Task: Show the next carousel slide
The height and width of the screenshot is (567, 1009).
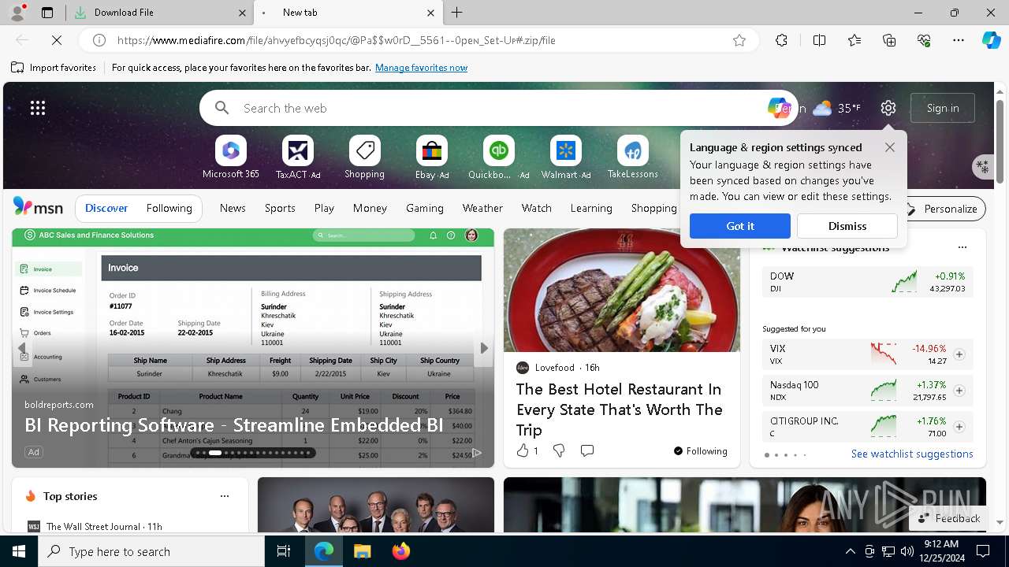Action: point(484,347)
